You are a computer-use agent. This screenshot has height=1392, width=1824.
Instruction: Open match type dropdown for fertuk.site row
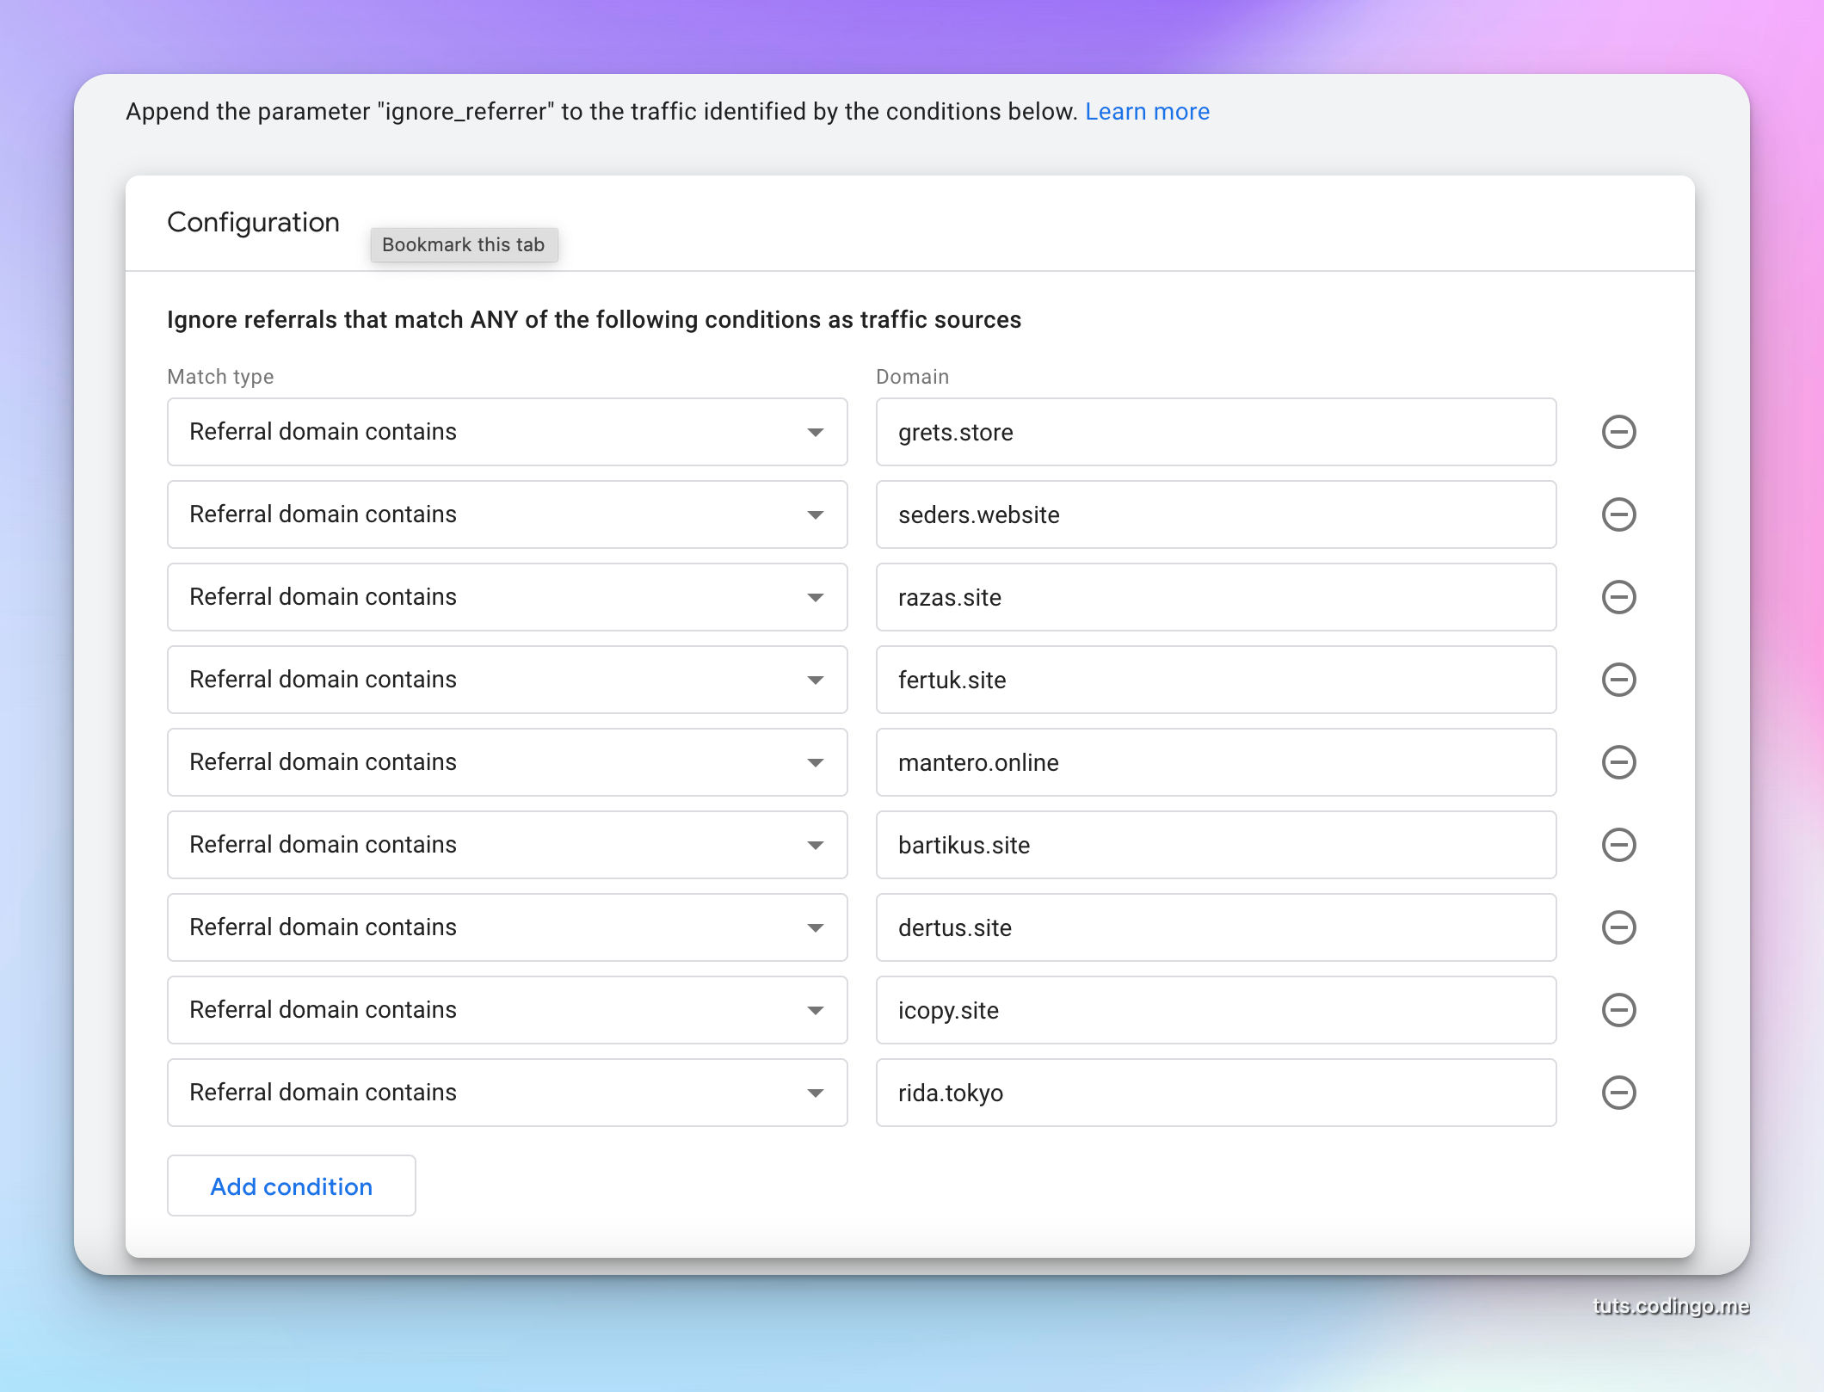(x=508, y=680)
